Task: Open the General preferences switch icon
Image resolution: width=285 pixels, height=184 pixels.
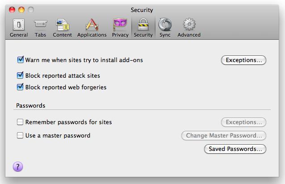Action: [19, 25]
